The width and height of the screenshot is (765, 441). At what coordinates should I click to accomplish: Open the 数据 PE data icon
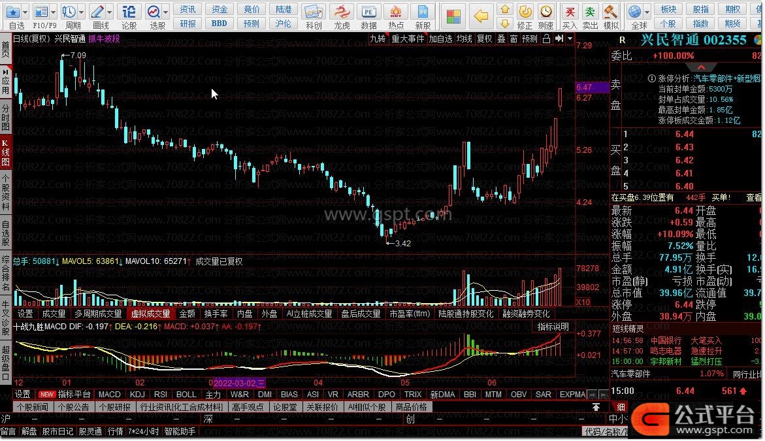369,12
